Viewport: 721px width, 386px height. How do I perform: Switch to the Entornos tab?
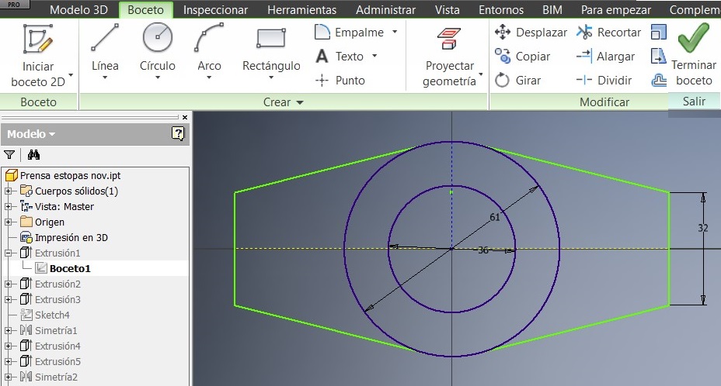pos(501,9)
